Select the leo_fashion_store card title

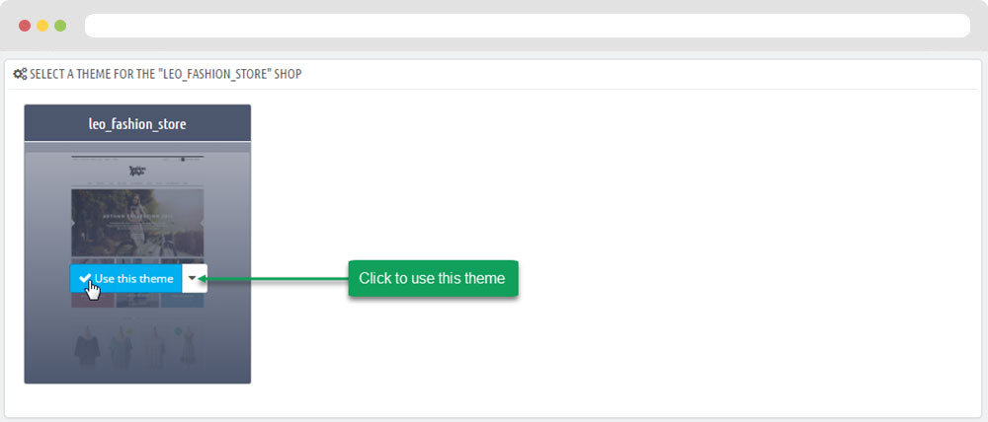click(x=137, y=124)
